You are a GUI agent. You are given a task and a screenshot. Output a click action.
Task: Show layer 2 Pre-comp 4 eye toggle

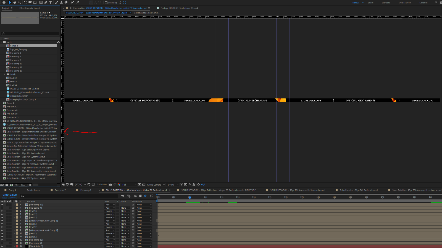(2, 208)
